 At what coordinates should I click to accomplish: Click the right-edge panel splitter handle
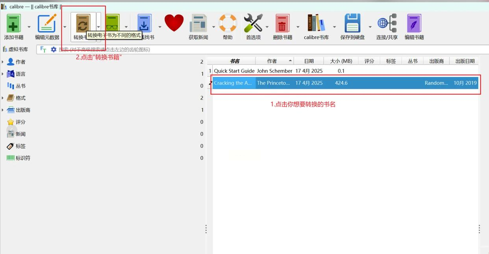tap(479, 229)
